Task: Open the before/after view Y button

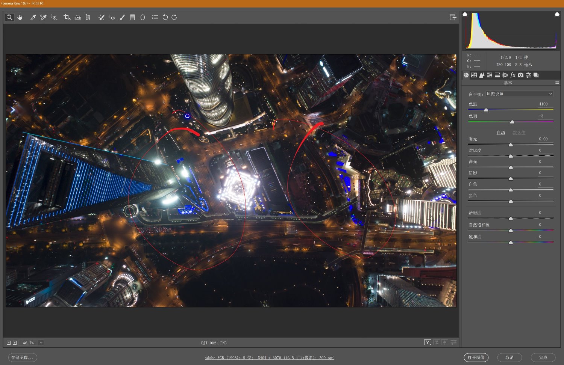Action: point(428,342)
